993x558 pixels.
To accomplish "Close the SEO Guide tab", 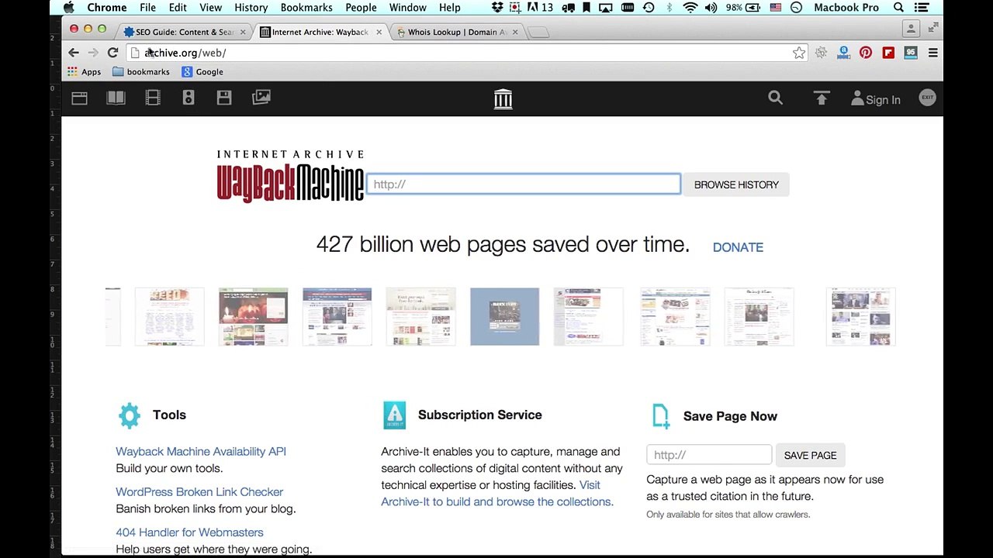I will pyautogui.click(x=243, y=32).
